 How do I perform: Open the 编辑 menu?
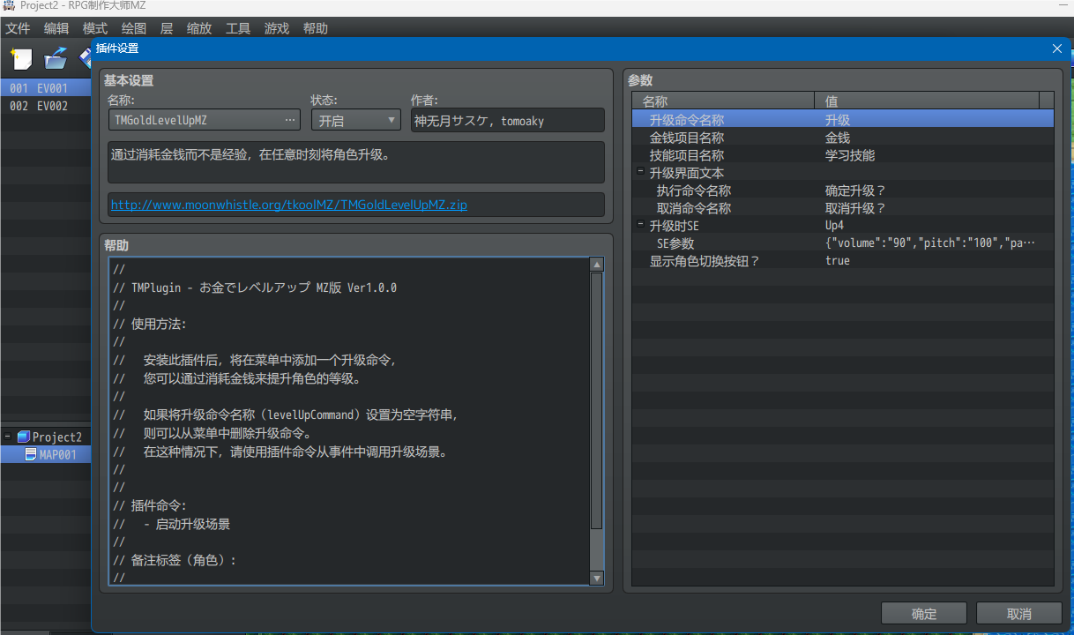(x=56, y=28)
